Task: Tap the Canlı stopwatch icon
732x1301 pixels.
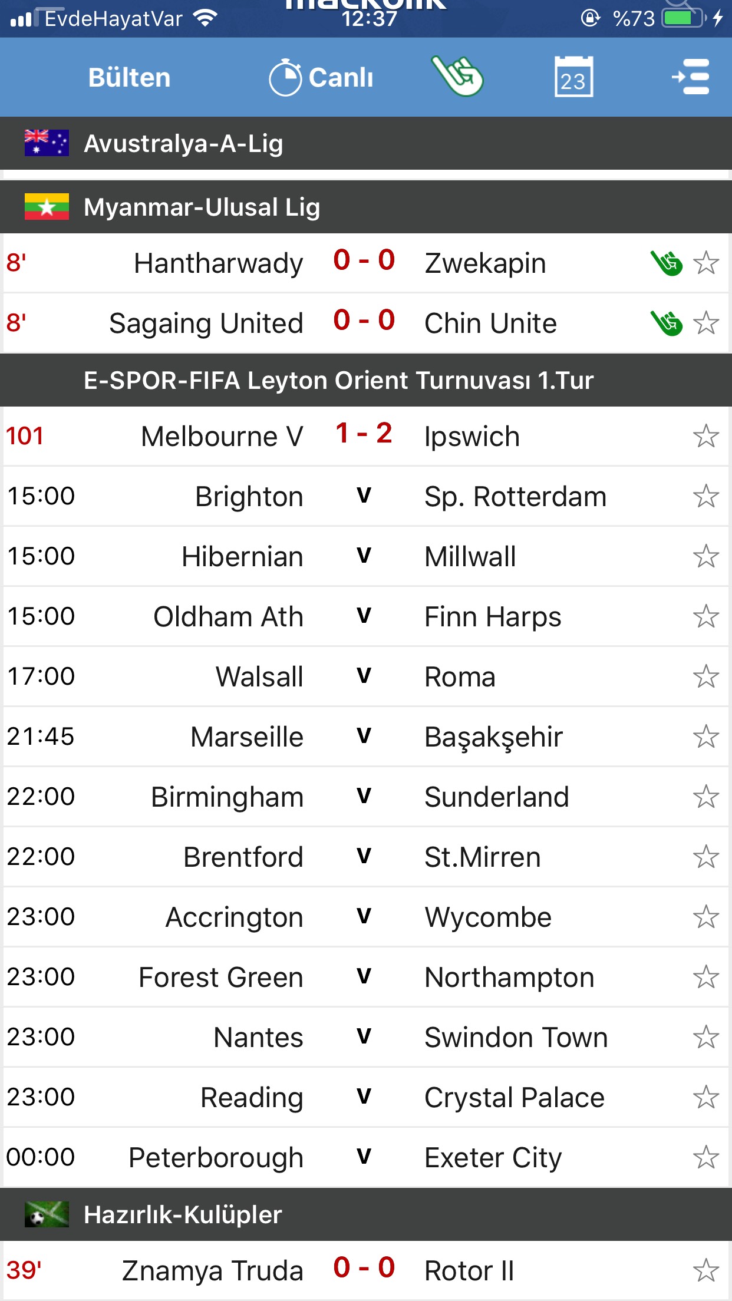Action: click(285, 77)
